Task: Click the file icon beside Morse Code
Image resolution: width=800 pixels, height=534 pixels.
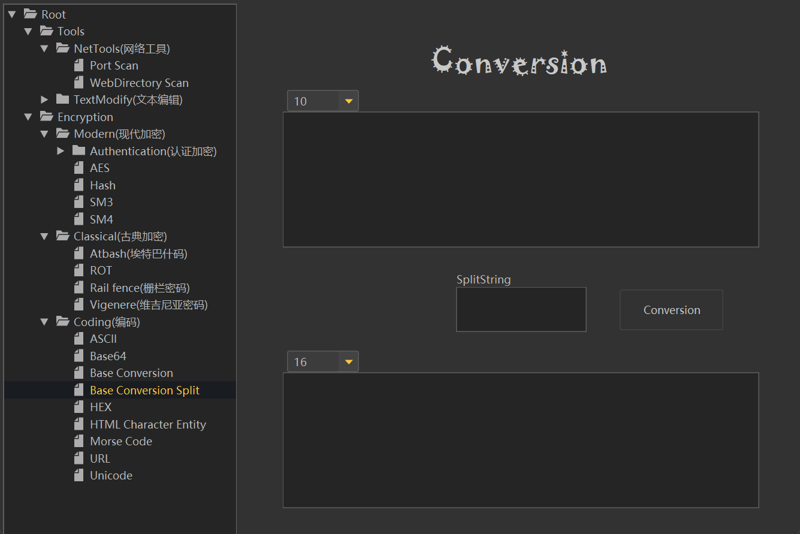Action: coord(79,441)
